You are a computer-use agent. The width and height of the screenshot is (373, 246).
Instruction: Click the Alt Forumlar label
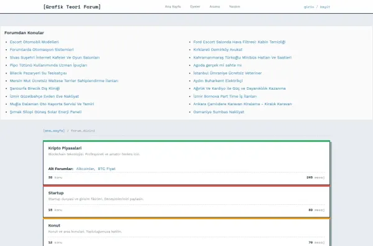61,169
